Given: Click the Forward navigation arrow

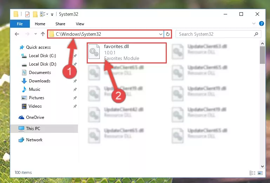Looking at the screenshot, I should 27,34.
